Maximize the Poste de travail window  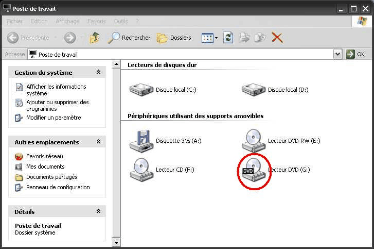point(353,9)
